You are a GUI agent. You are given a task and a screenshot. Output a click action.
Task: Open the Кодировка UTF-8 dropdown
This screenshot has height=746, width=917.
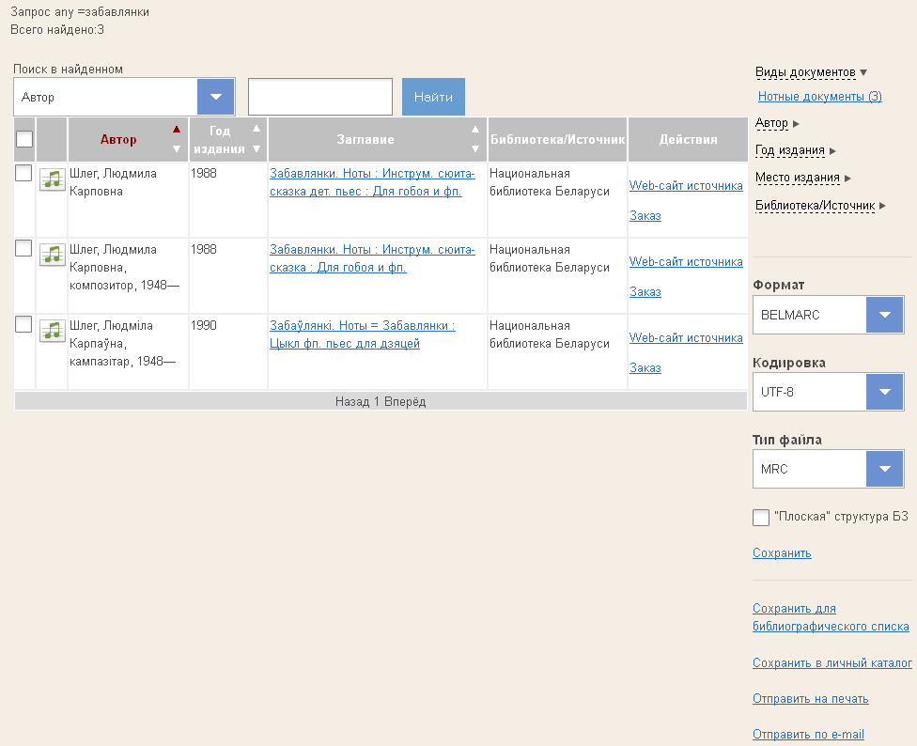coord(884,392)
